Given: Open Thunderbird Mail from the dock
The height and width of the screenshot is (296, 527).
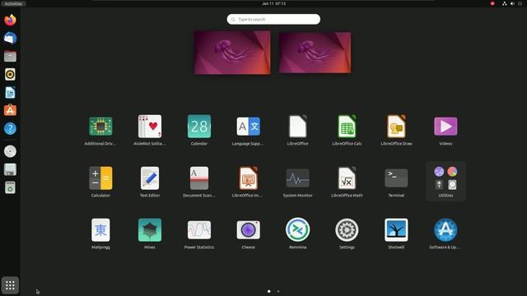Looking at the screenshot, I should click(x=10, y=38).
